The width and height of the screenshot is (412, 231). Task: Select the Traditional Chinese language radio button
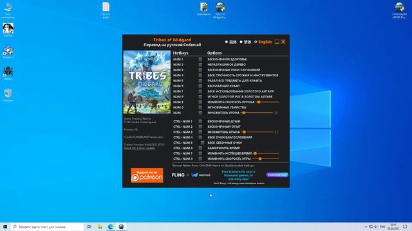click(x=241, y=42)
